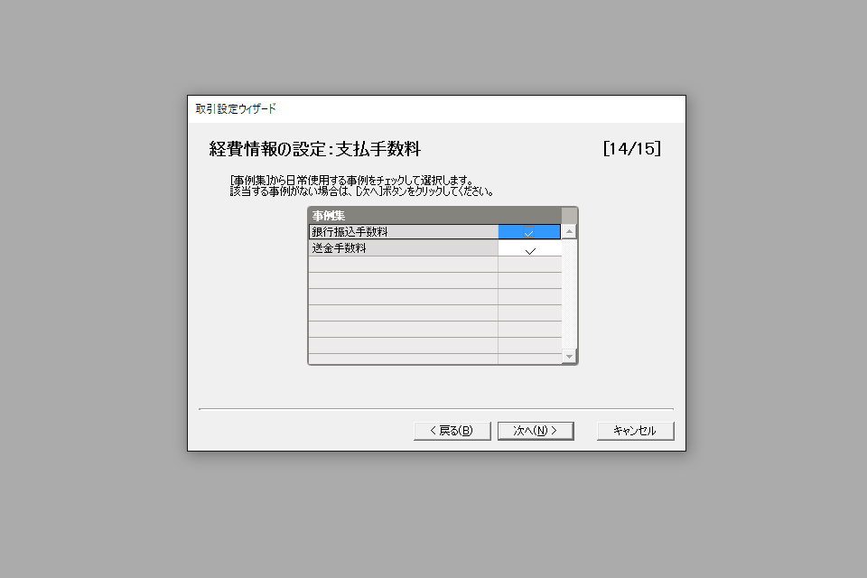
Task: Click the empty check cell in fourth row
Action: [530, 281]
